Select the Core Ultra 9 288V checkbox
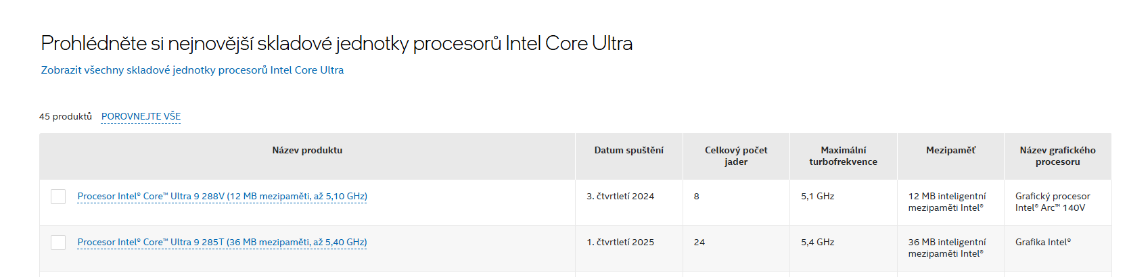The image size is (1127, 277). tap(58, 197)
